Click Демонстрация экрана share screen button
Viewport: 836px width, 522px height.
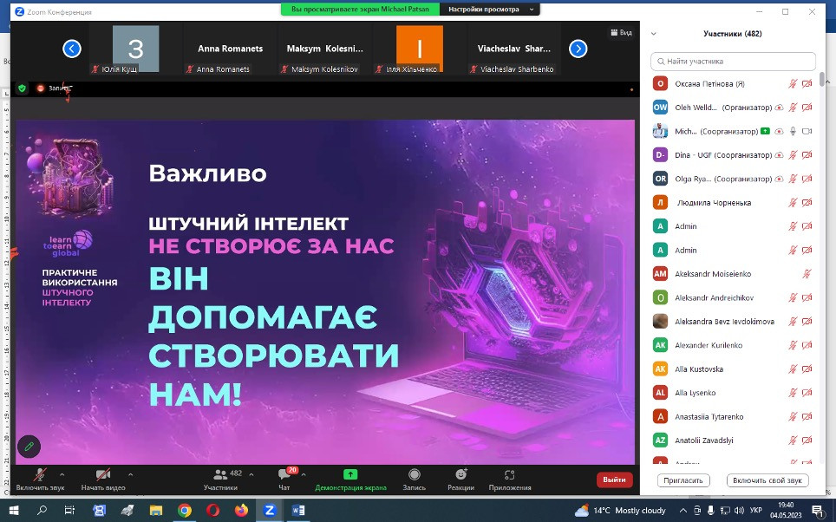coord(350,479)
